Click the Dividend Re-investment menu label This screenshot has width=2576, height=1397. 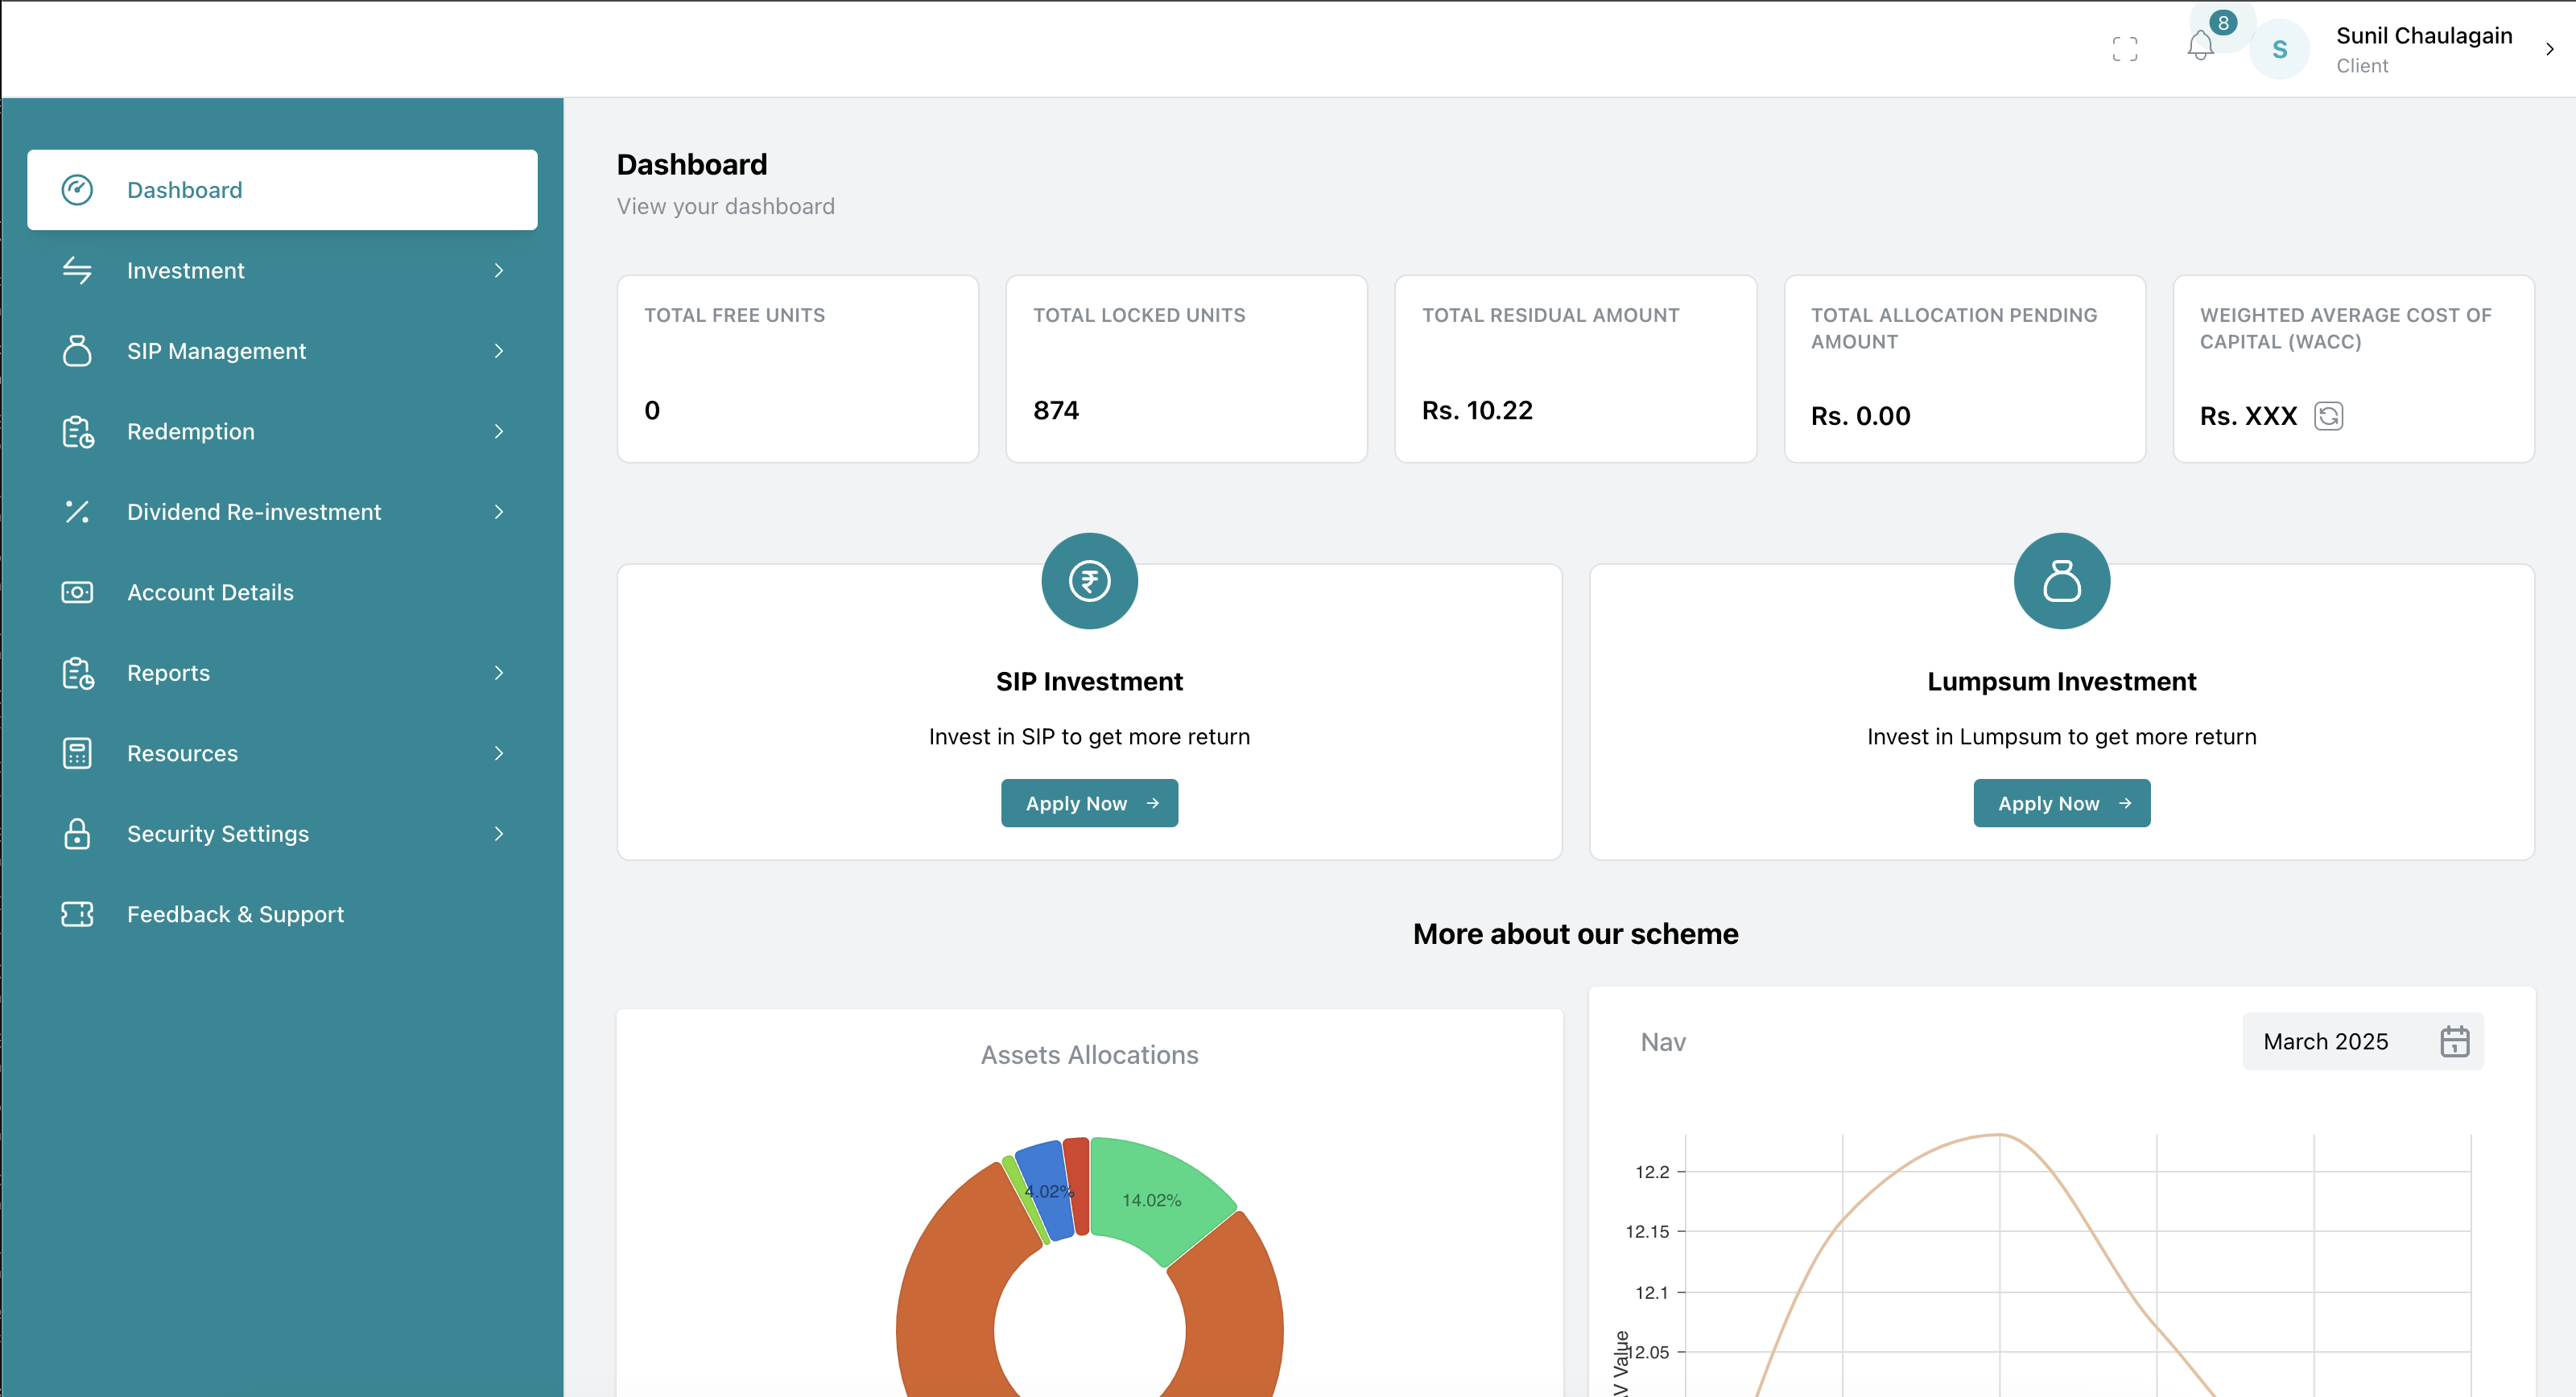[254, 512]
